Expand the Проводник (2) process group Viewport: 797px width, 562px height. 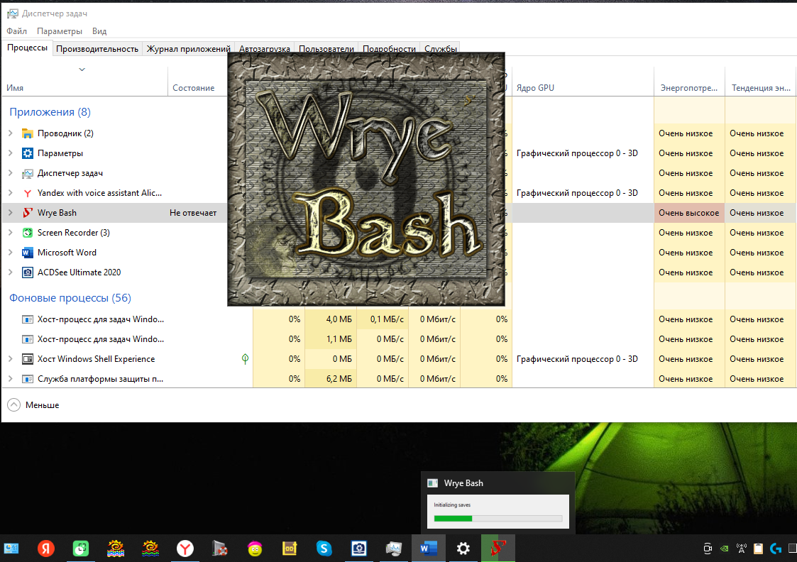coord(10,133)
